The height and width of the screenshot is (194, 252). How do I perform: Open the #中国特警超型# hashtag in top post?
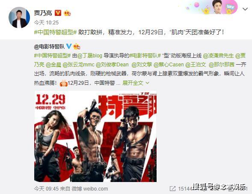pos(56,33)
